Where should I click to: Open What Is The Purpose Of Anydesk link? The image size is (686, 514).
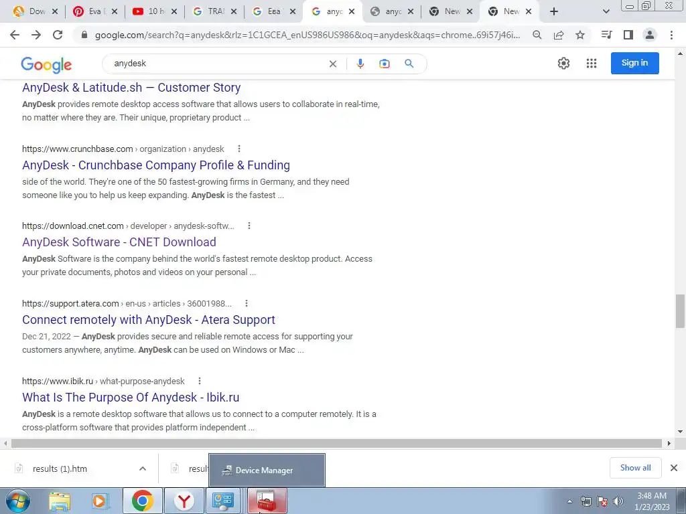tap(131, 398)
